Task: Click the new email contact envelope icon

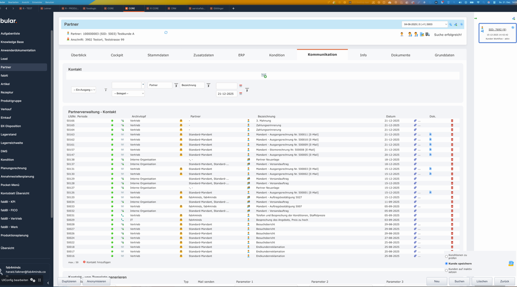Action: [x=264, y=76]
